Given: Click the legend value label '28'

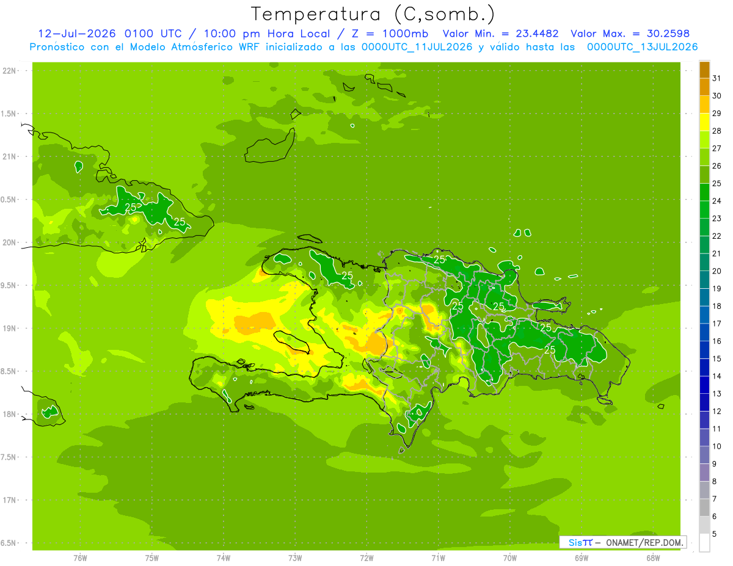Looking at the screenshot, I should click(717, 131).
